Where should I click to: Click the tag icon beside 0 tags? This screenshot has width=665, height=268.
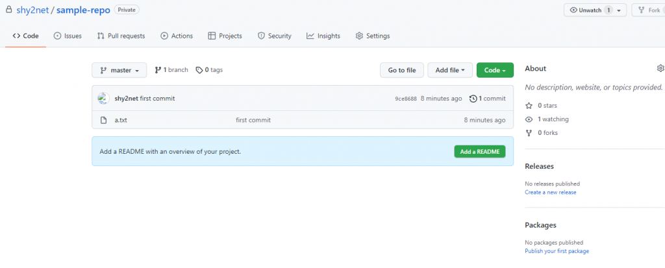point(199,70)
